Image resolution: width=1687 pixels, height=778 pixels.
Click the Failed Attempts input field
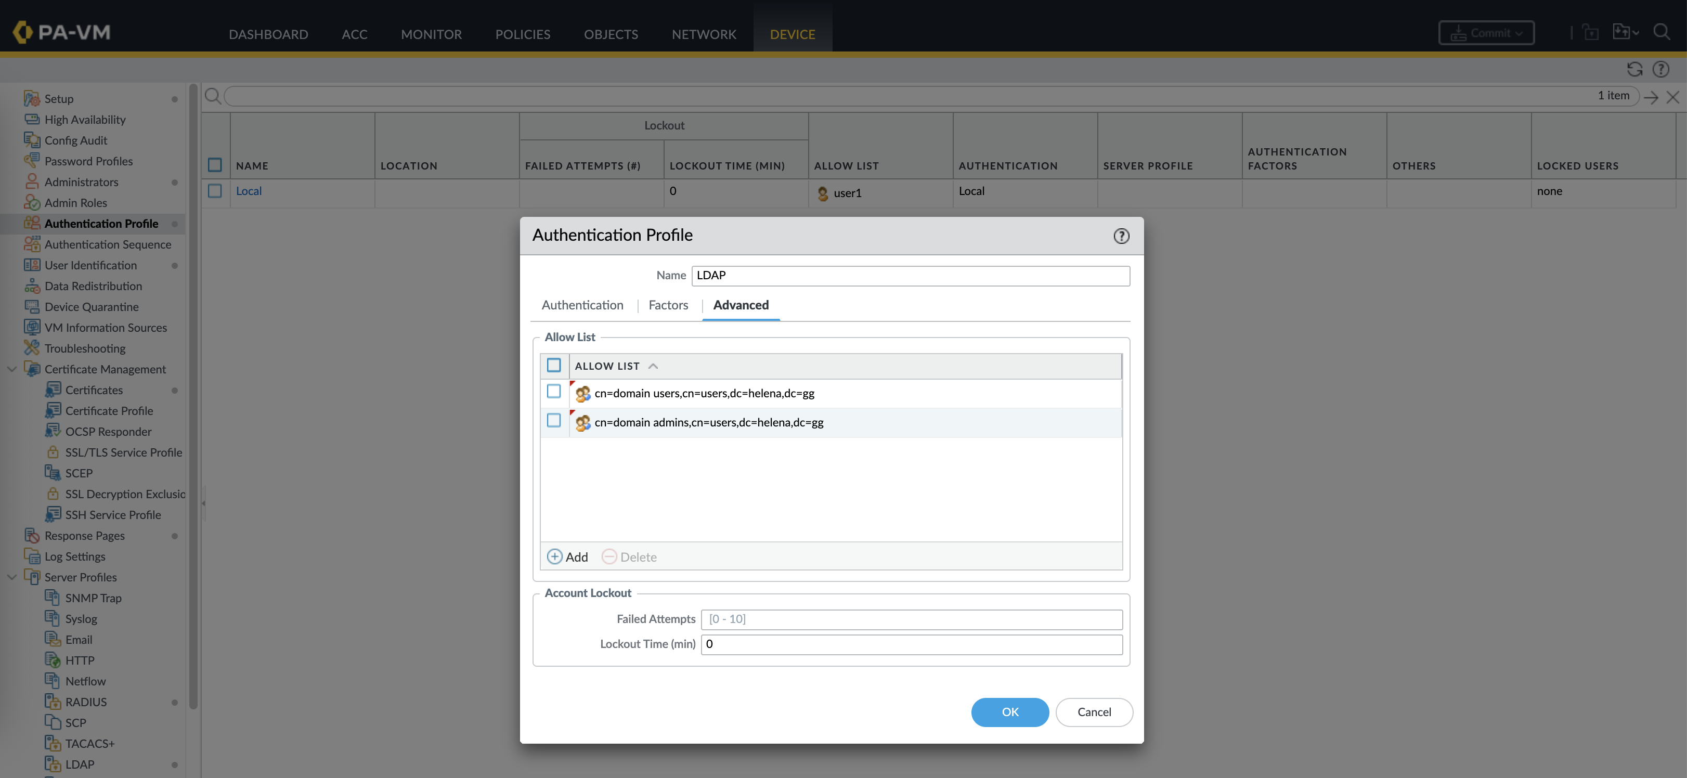pyautogui.click(x=911, y=619)
